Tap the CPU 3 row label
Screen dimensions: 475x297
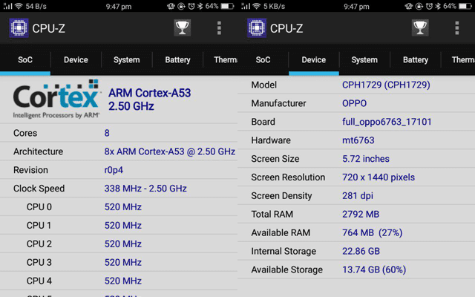click(39, 262)
